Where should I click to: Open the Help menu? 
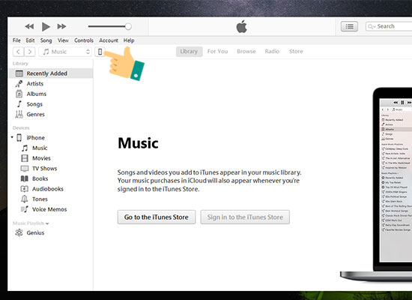point(129,40)
